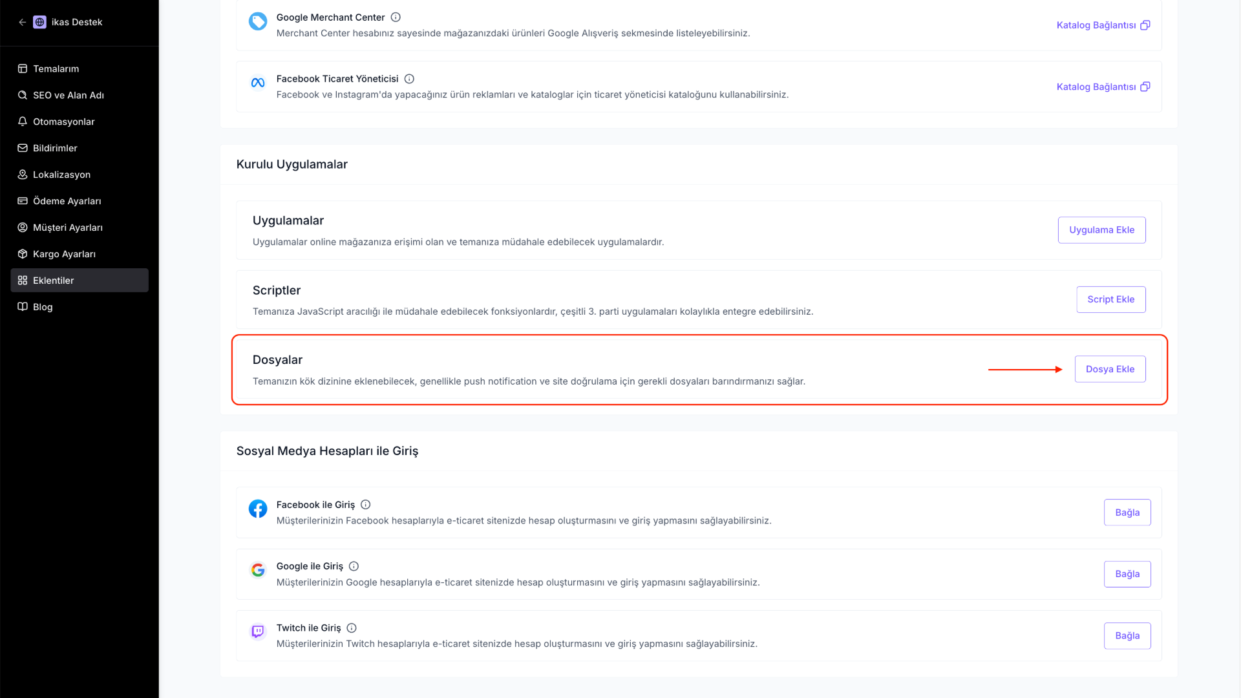This screenshot has width=1241, height=698.
Task: Show info for Google ile Giriş
Action: 354,566
